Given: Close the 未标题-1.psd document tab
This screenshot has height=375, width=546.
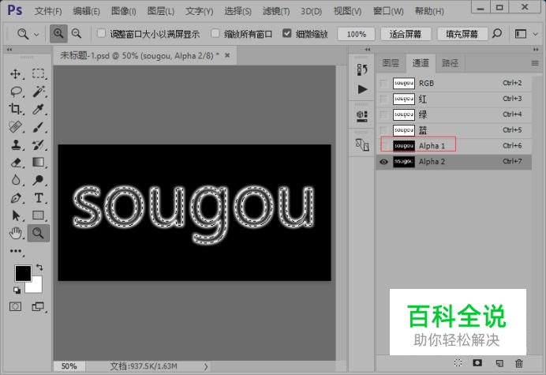Looking at the screenshot, I should click(x=227, y=55).
